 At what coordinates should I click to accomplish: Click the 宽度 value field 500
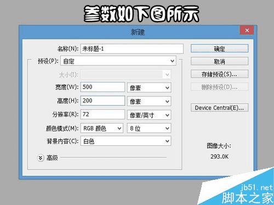click(102, 87)
